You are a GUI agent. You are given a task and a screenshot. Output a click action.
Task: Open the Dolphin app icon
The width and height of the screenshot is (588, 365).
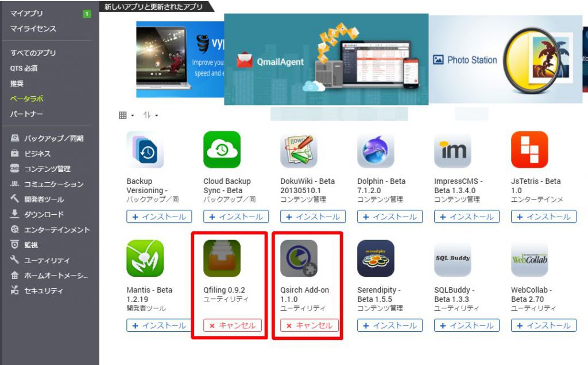[x=376, y=150]
